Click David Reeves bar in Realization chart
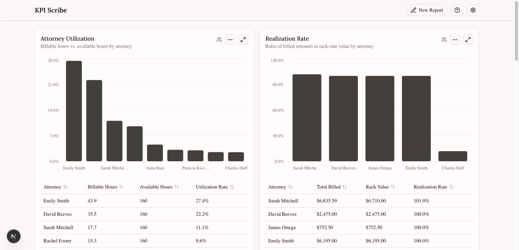The height and width of the screenshot is (250, 519). (x=343, y=118)
